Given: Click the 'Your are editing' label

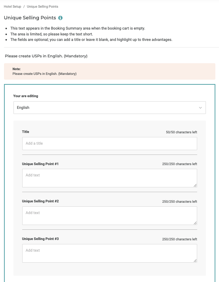Looking at the screenshot, I should click(x=25, y=96).
